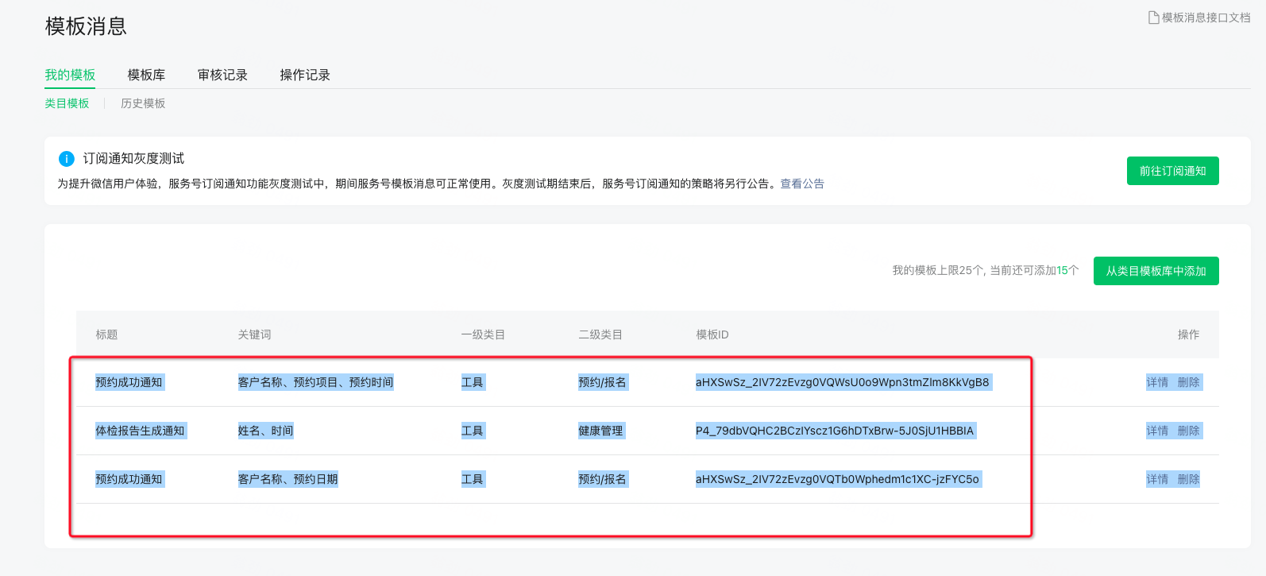Viewport: 1266px width, 576px height.
Task: Click the 从类目模板库中添加 button
Action: pyautogui.click(x=1156, y=271)
